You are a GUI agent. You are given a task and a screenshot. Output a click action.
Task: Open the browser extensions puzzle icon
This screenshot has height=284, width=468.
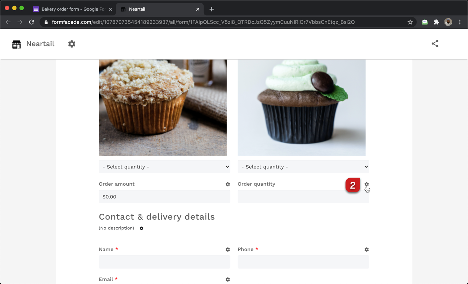(436, 22)
